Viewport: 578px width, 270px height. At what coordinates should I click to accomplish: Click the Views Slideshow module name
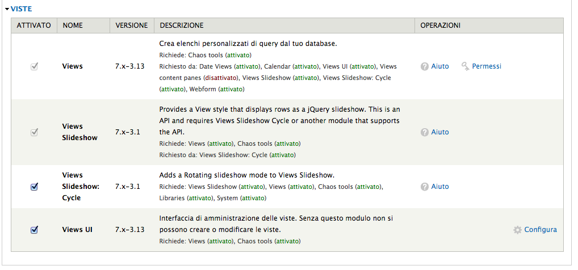coord(80,132)
